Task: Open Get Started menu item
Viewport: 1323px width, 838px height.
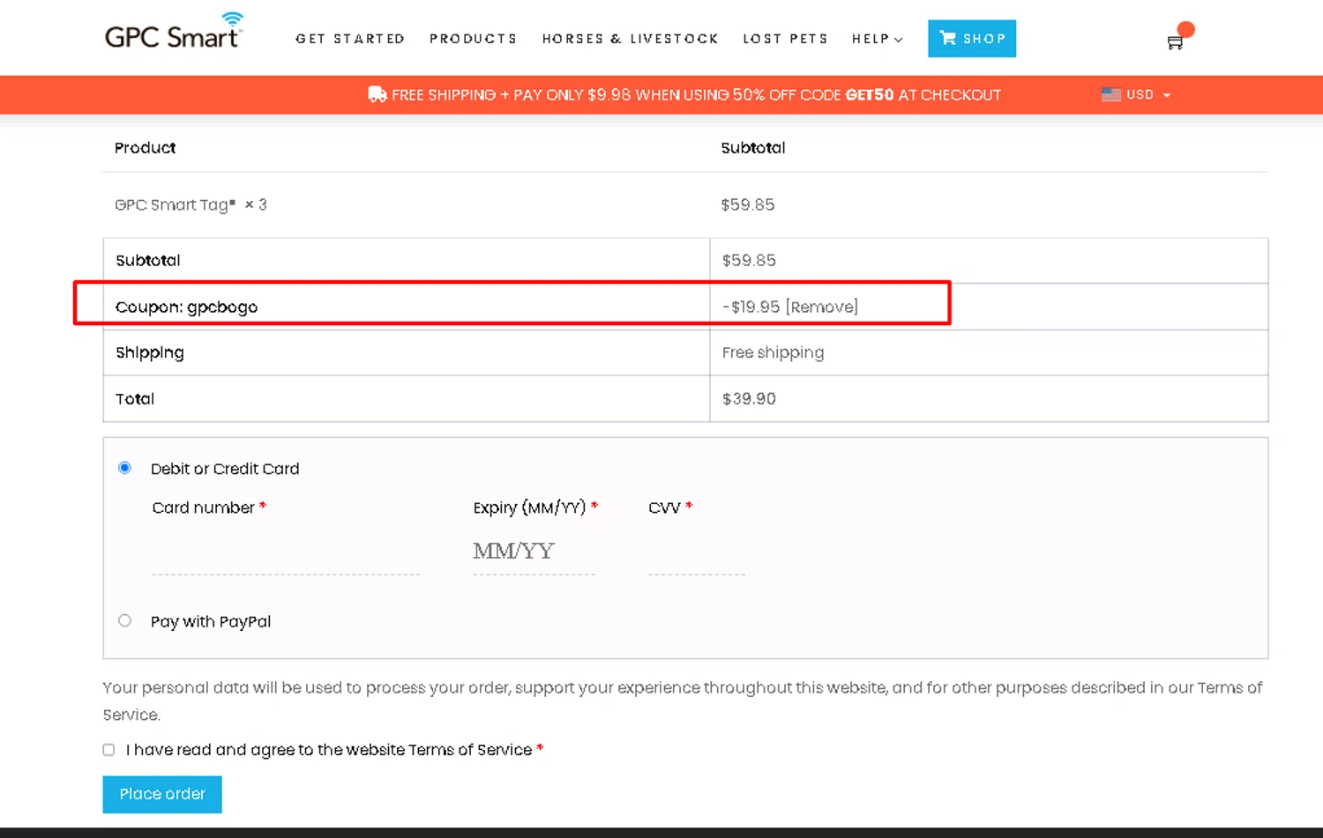Action: tap(350, 39)
